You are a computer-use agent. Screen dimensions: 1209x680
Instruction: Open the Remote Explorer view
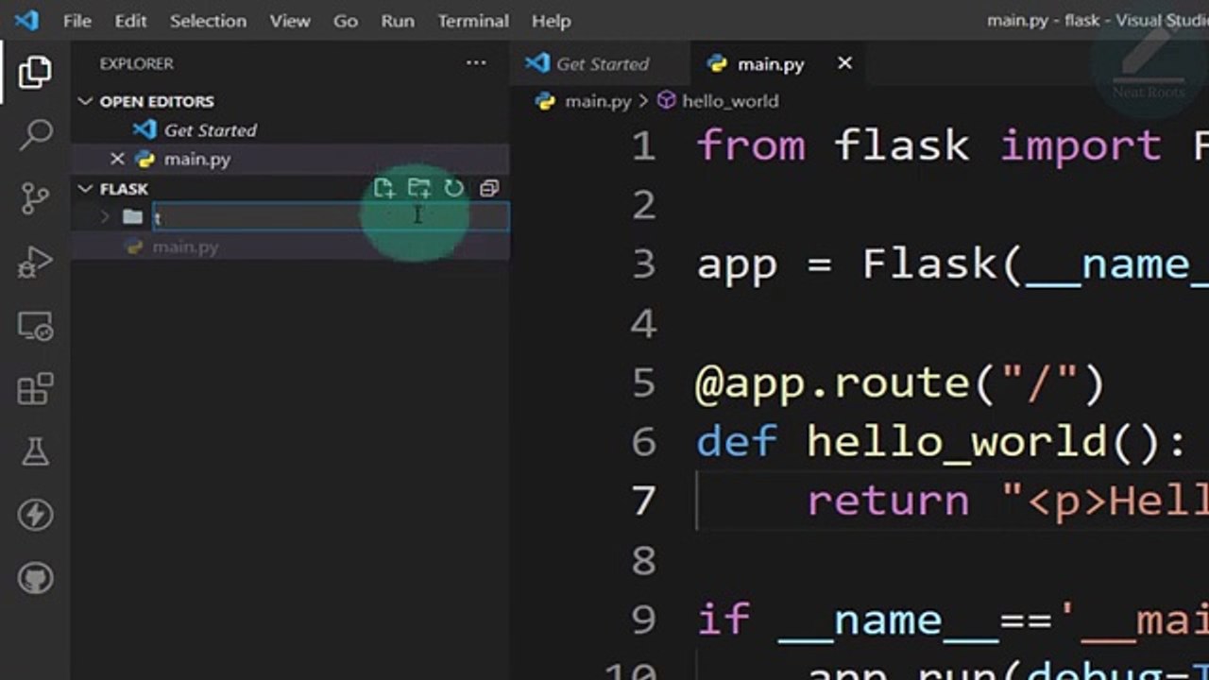click(x=35, y=327)
